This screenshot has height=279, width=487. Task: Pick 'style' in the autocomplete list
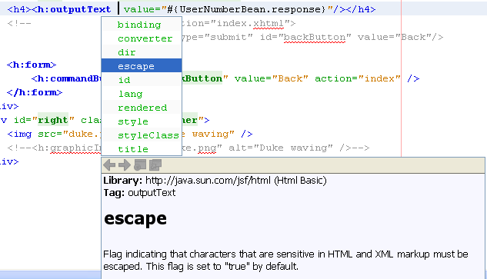click(x=142, y=121)
